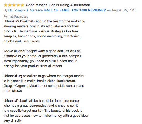Click the first gold star of the rating

[x=6, y=5]
